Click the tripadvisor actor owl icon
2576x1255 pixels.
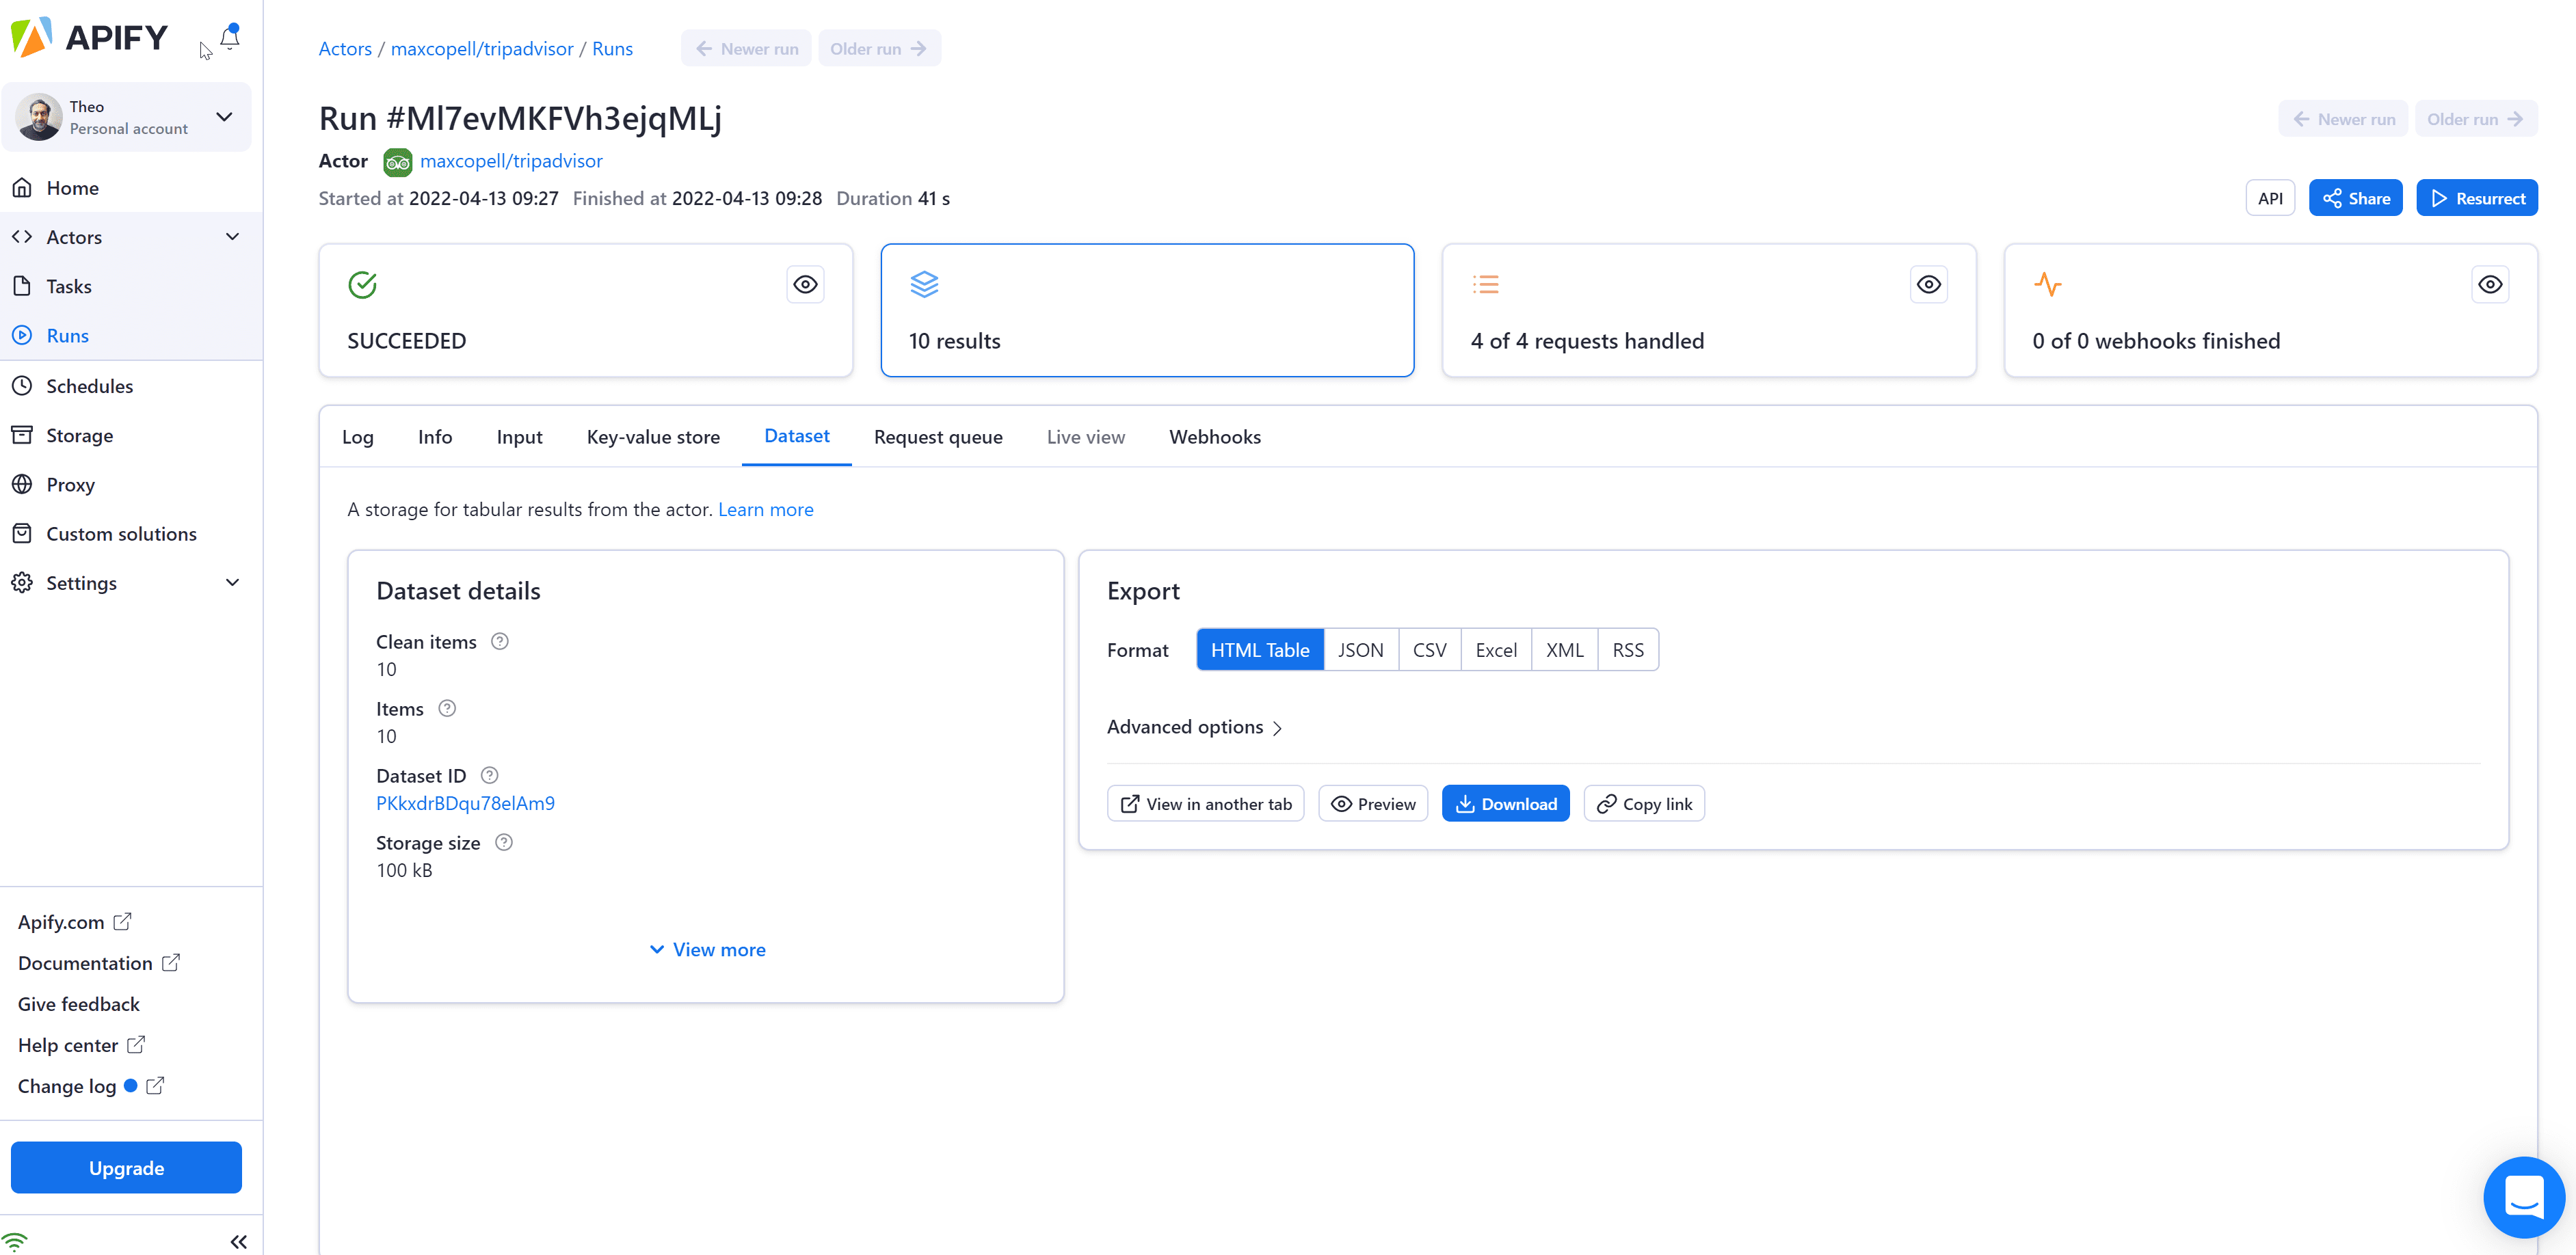point(397,161)
